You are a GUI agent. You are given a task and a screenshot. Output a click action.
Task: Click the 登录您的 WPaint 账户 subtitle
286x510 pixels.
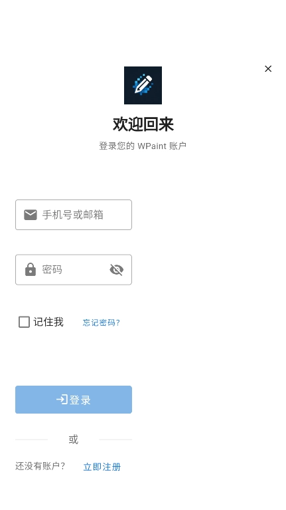(143, 146)
